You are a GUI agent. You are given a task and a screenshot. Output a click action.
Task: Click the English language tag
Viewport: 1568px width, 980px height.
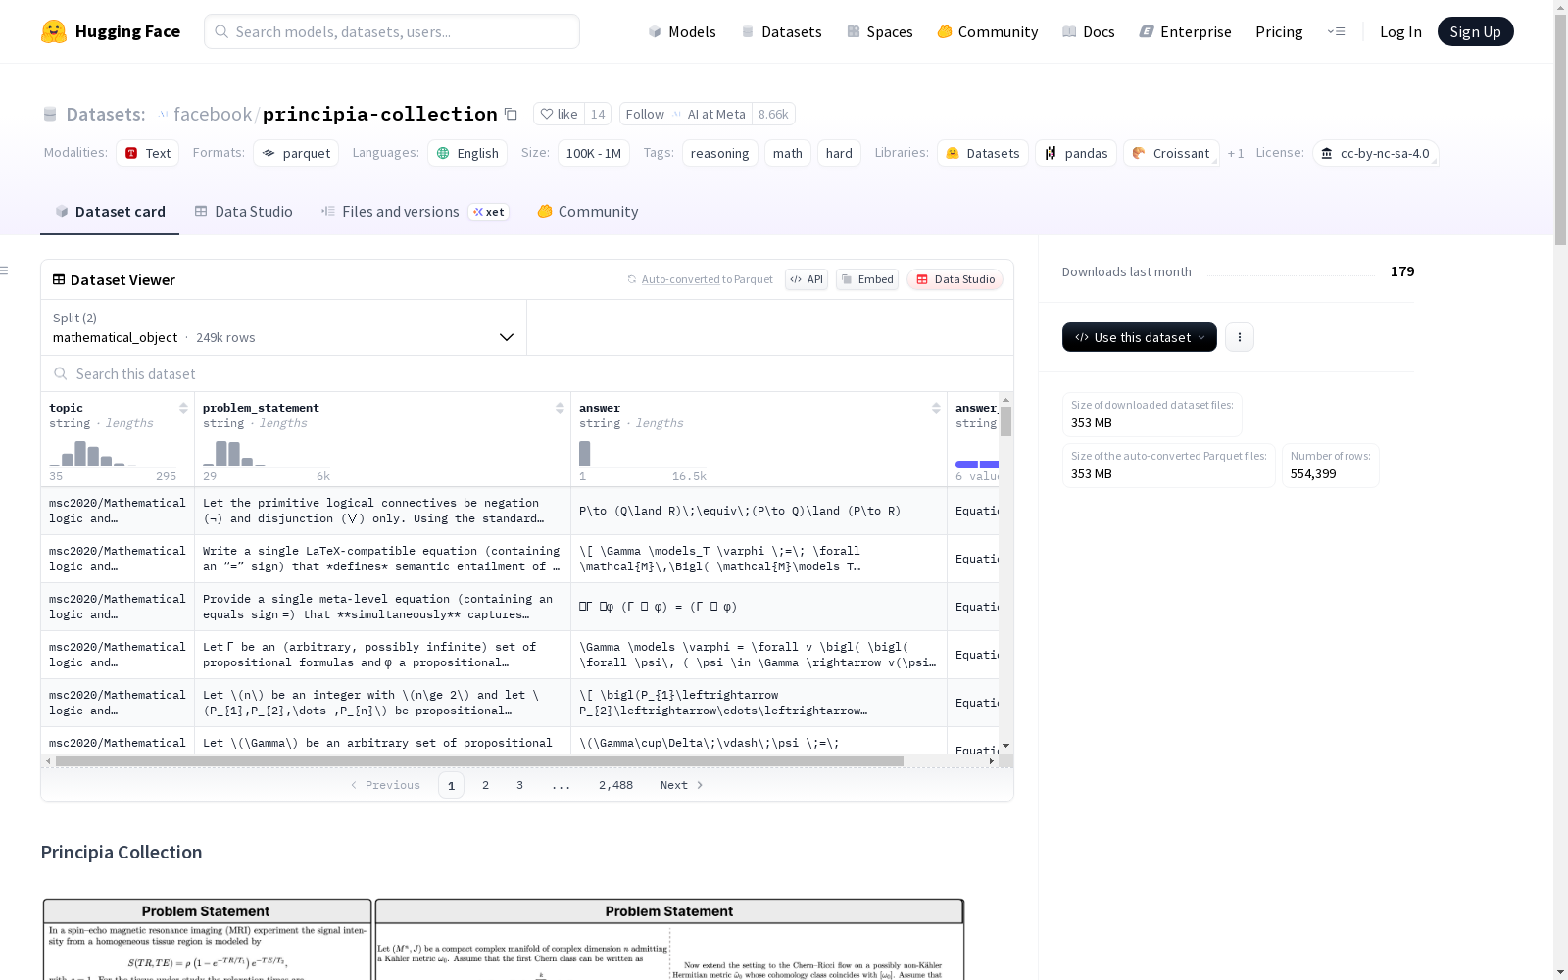(467, 153)
